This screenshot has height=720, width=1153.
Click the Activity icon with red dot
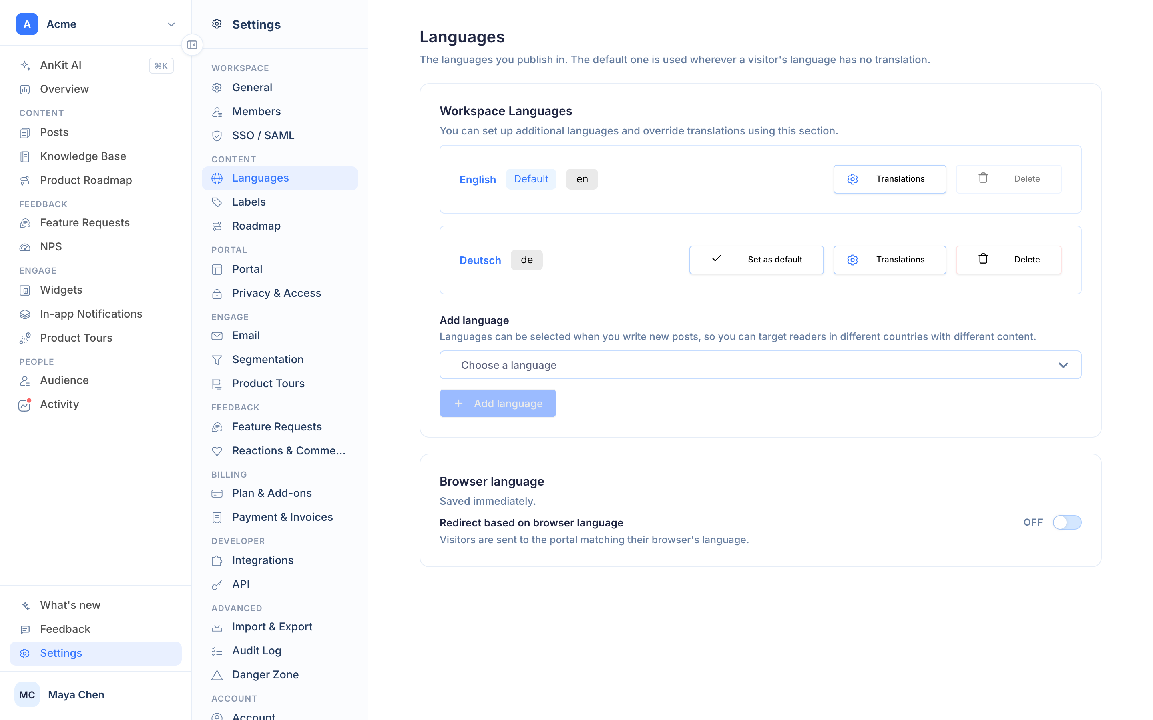click(25, 405)
